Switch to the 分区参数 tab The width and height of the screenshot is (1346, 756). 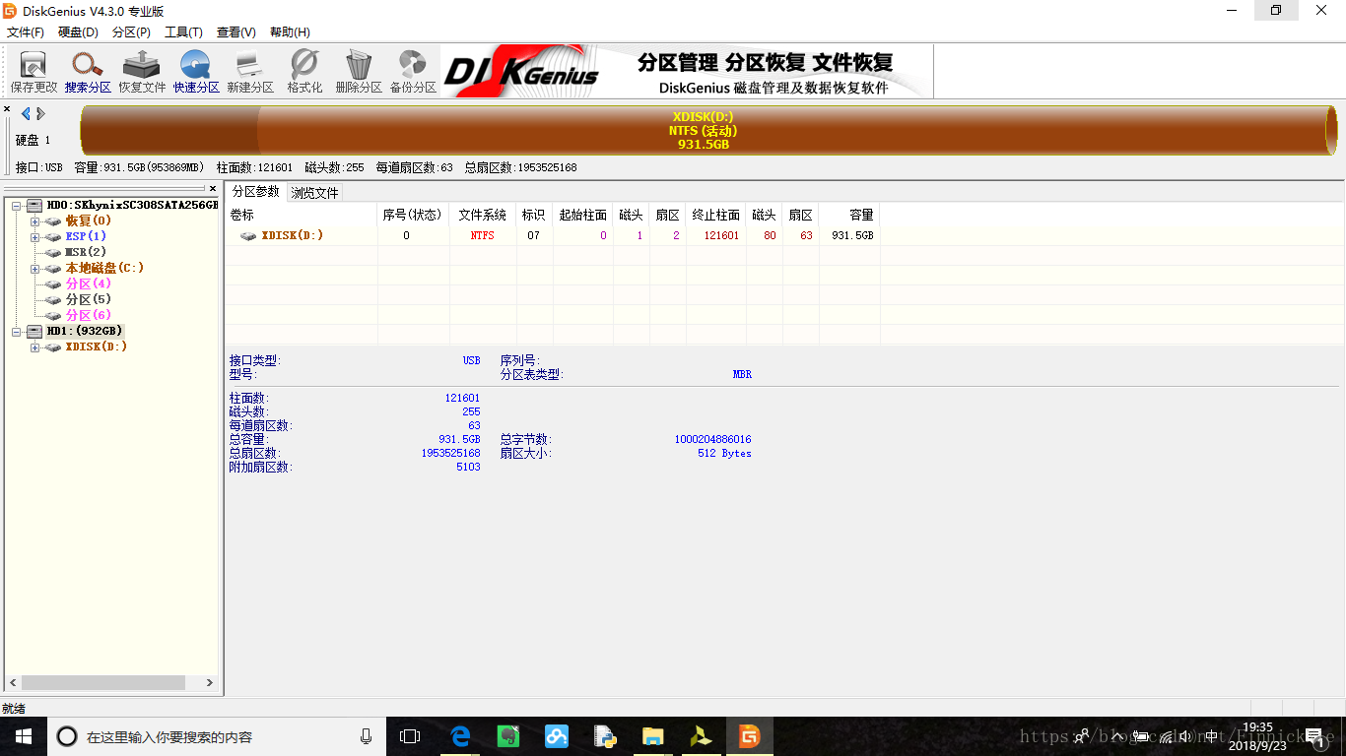pos(256,191)
